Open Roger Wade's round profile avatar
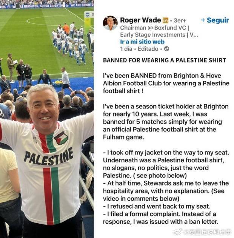Screen dimensions: 234x238 (110, 23)
